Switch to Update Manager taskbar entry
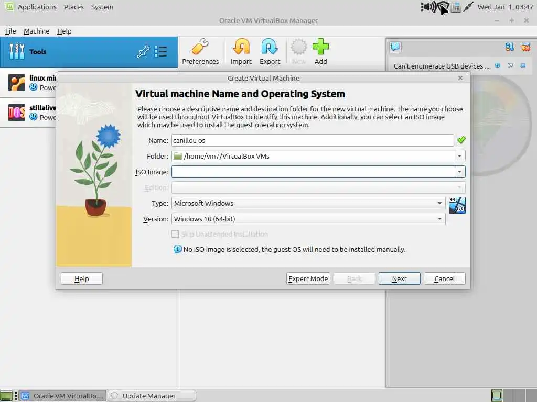 coord(152,396)
